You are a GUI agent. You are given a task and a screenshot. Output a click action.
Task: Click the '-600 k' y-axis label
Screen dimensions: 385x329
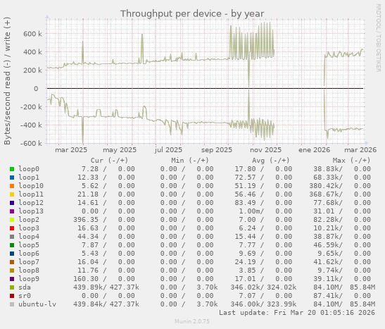pos(31,143)
